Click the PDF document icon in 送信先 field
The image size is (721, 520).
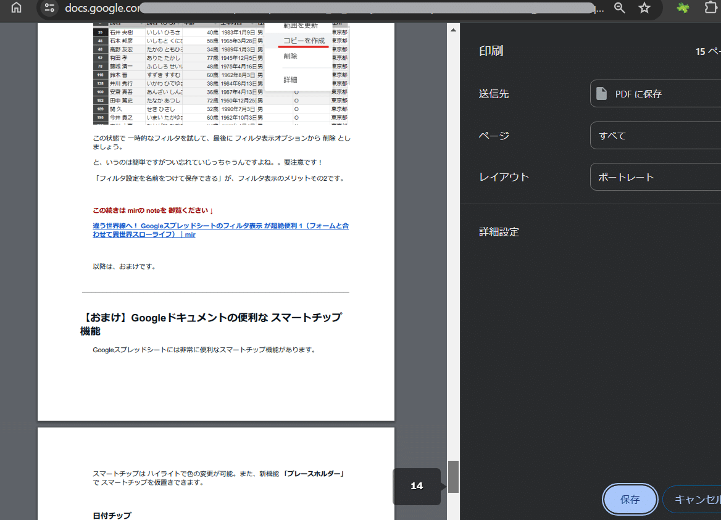point(601,93)
